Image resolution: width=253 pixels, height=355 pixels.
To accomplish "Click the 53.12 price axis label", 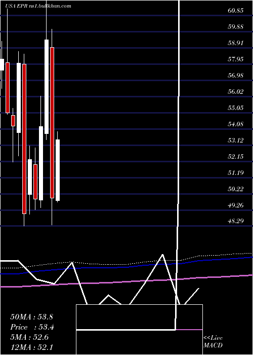I will [236, 140].
